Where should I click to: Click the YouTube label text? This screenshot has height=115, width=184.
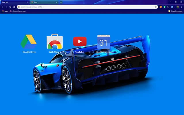[79, 52]
